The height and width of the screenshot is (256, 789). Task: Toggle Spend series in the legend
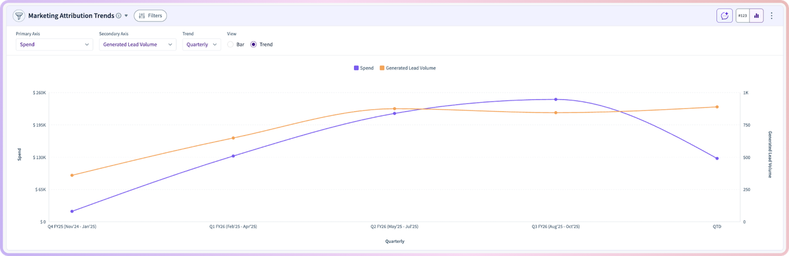[364, 68]
